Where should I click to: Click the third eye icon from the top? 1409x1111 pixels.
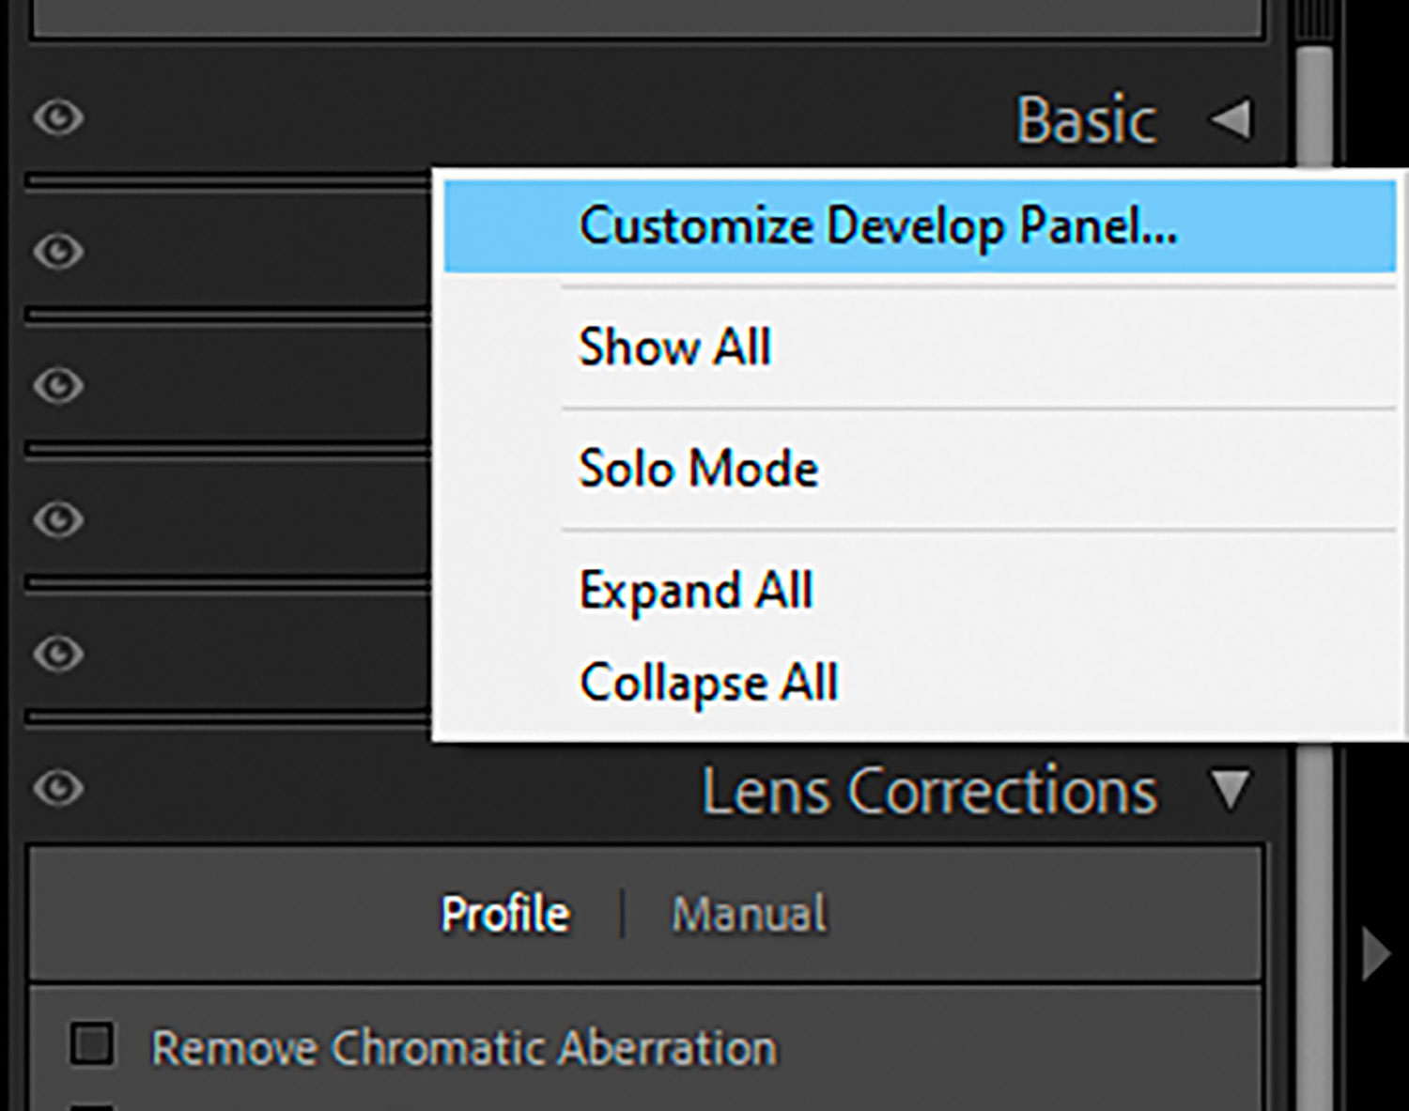tap(59, 385)
